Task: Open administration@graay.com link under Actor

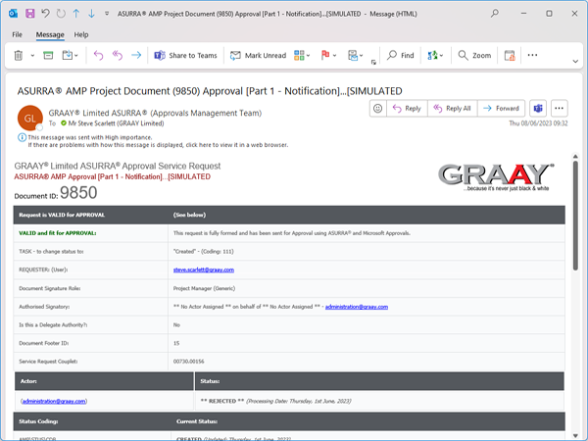Action: (54, 401)
